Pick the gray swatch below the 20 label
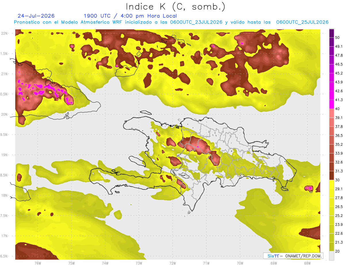Image resolution: width=345 pixels, height=267 pixels. (x=331, y=256)
